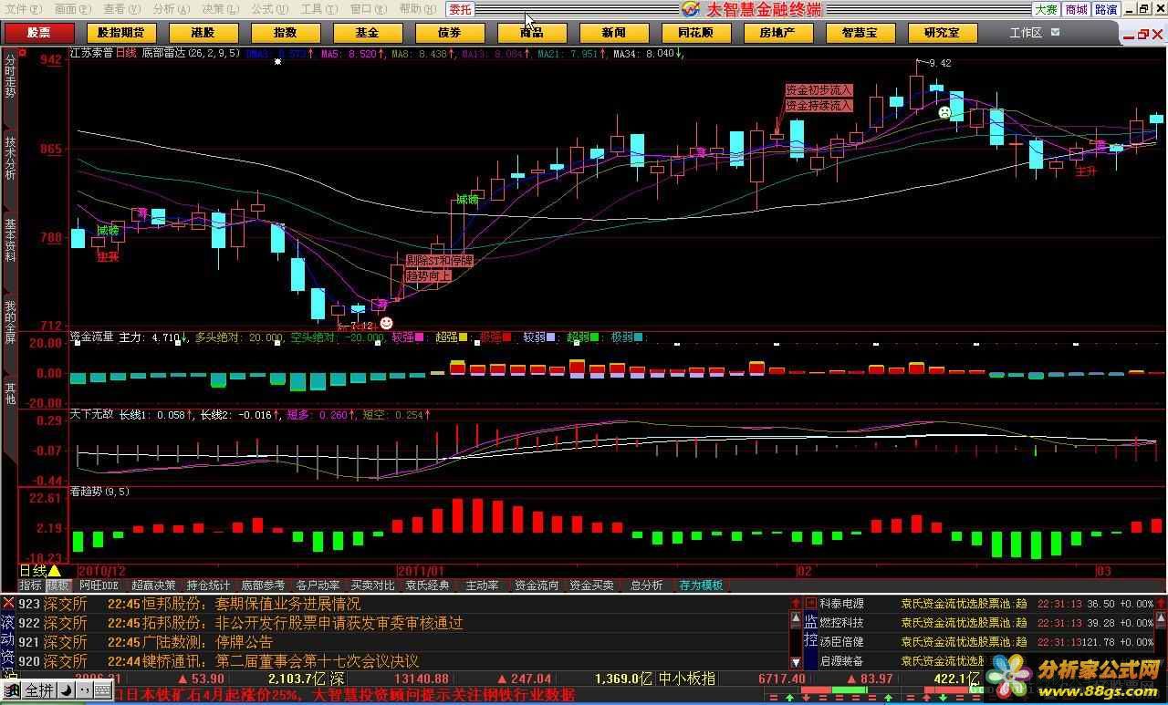The image size is (1168, 705).
Task: Select the 资金流向 template tab
Action: tap(537, 586)
